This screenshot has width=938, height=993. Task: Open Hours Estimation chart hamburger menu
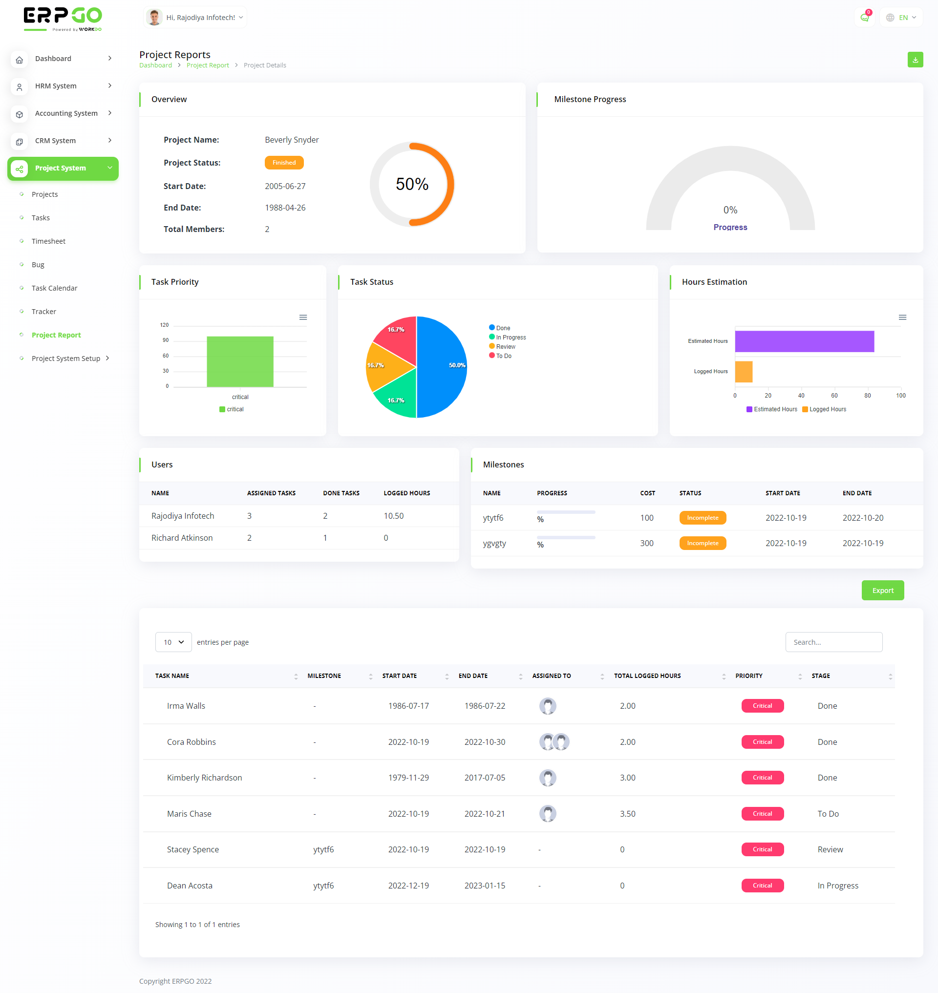tap(902, 317)
